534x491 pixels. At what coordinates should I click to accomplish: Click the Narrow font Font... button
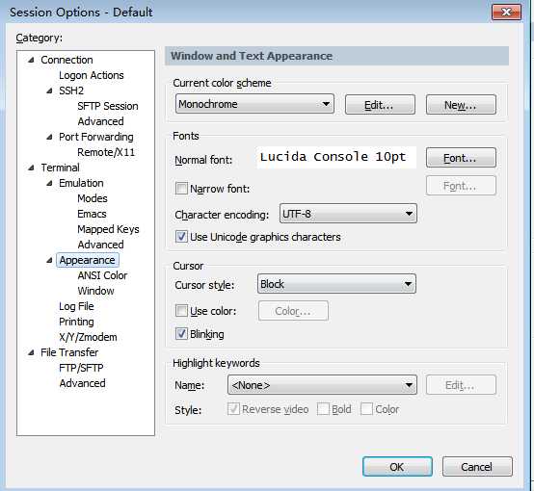pyautogui.click(x=461, y=186)
